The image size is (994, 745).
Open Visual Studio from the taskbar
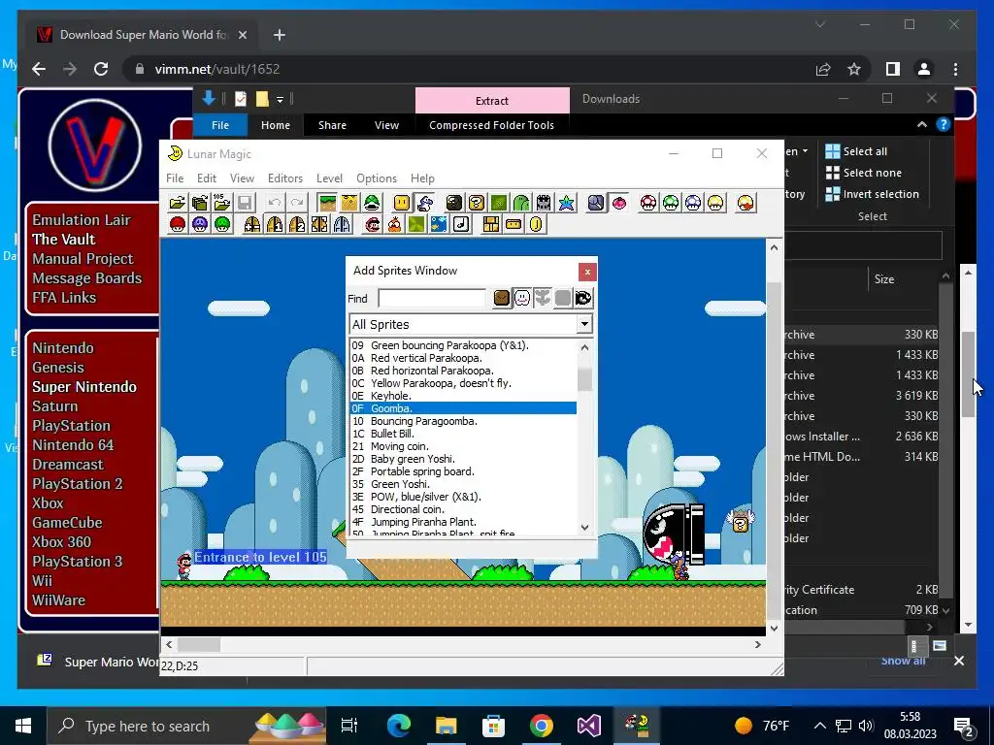point(588,726)
